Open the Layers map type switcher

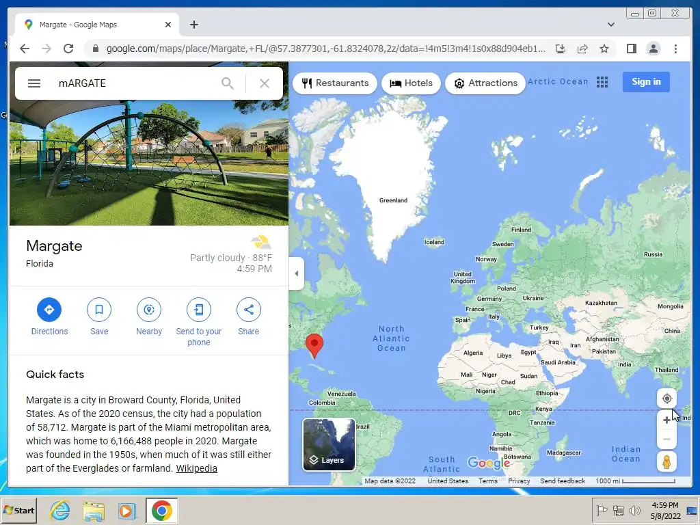(x=329, y=444)
